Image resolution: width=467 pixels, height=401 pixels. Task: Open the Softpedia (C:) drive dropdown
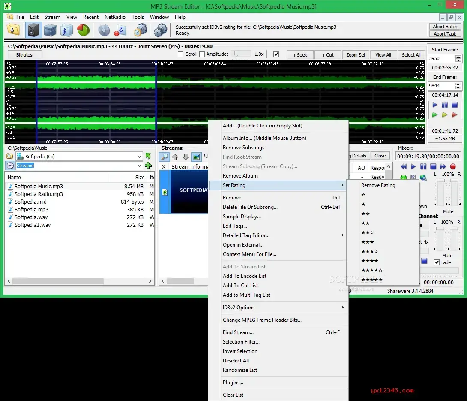[x=139, y=157]
